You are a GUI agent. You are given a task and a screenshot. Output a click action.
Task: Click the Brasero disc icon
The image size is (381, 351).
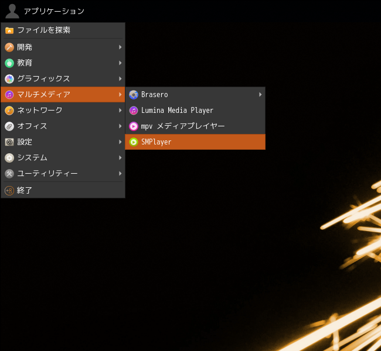click(134, 95)
